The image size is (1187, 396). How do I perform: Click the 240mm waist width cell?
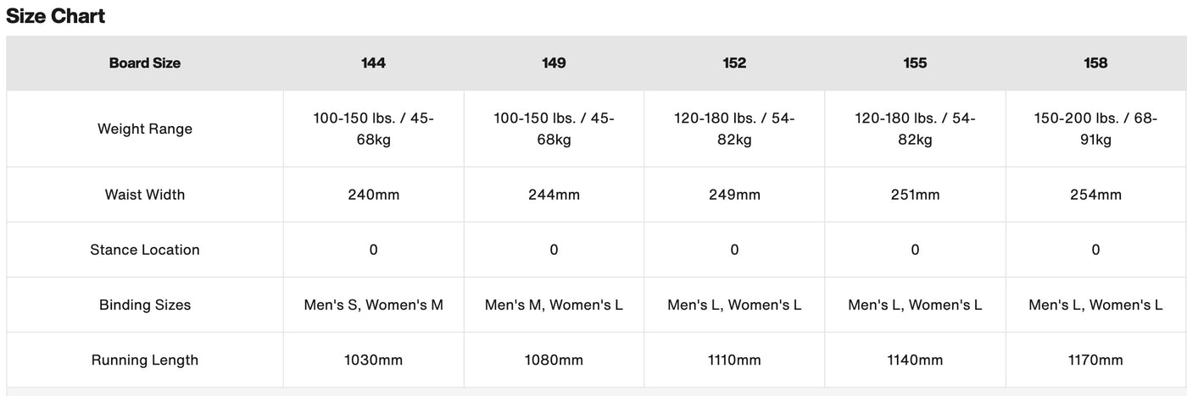373,195
